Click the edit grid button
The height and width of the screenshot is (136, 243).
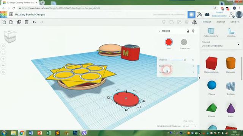(x=188, y=121)
